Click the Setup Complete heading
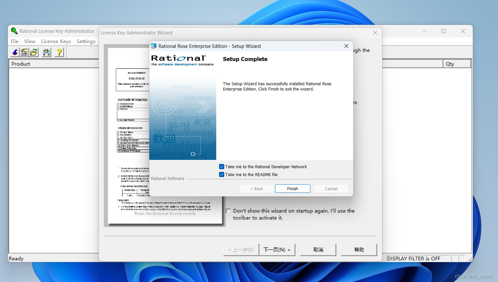The width and height of the screenshot is (498, 282). (x=245, y=59)
